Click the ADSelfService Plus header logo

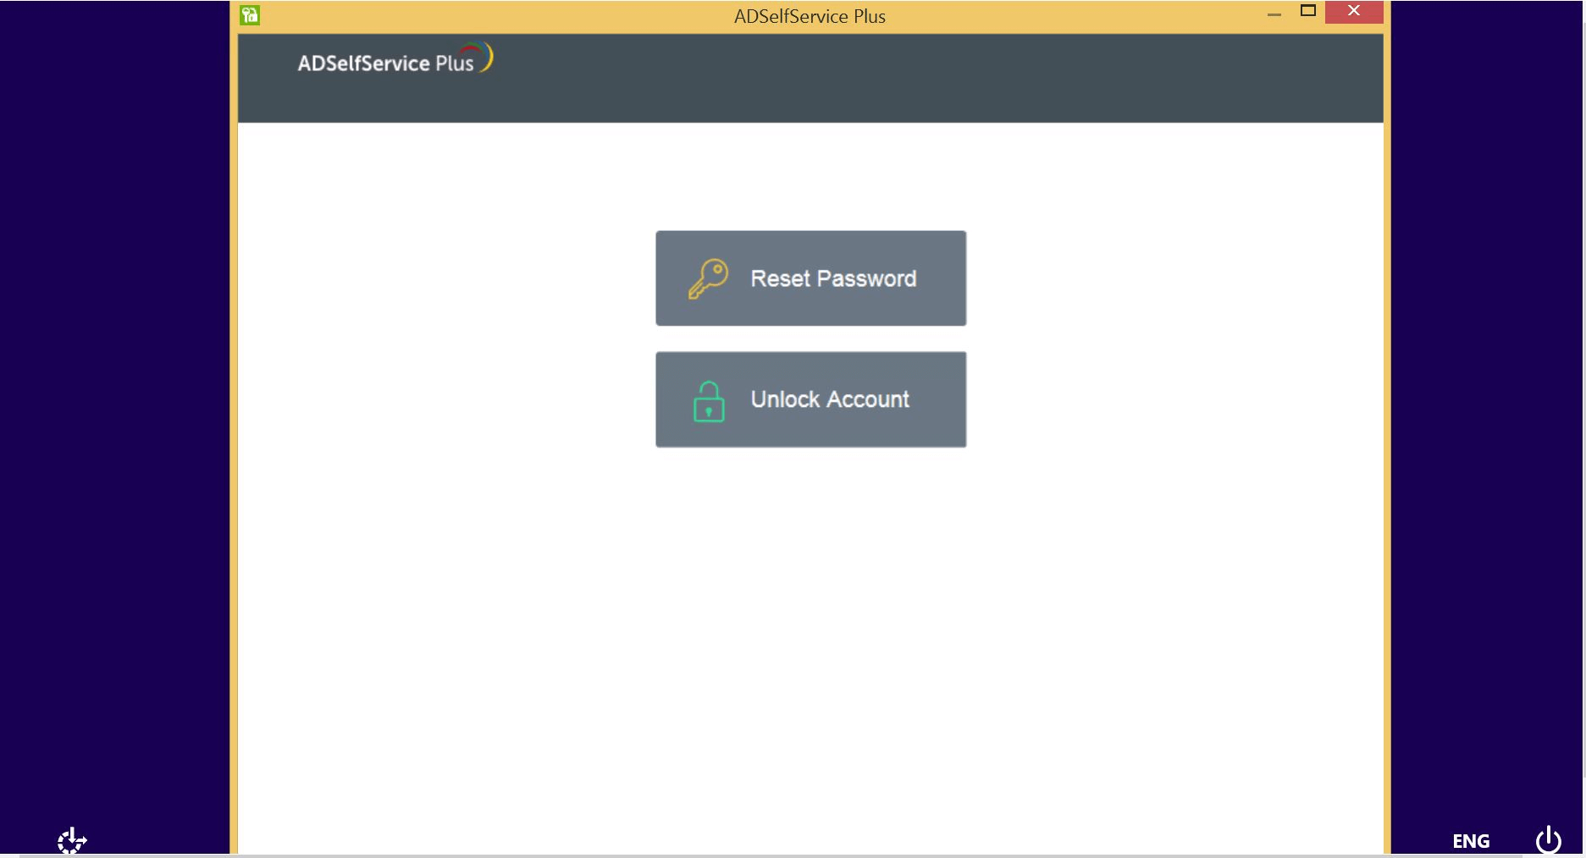[x=395, y=59]
